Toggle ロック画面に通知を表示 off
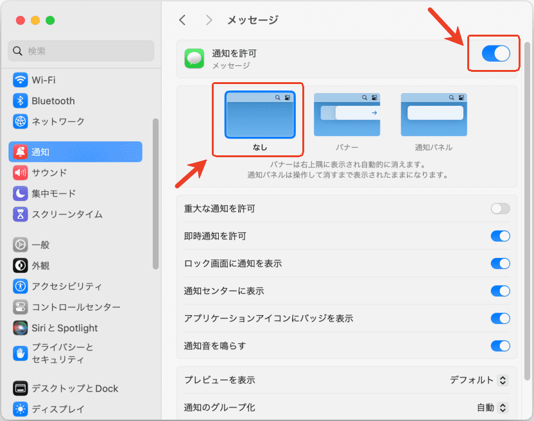 click(x=500, y=263)
